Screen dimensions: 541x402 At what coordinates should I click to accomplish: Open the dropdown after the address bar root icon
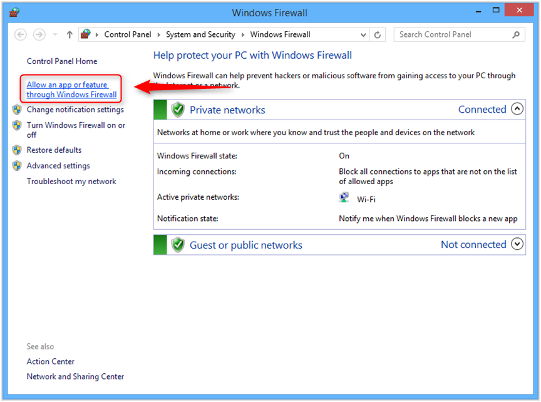(97, 34)
